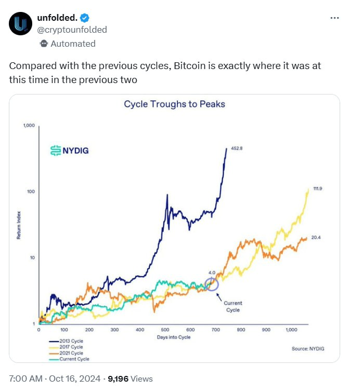The image size is (349, 392).
Task: Open the @cryptounfolded handle link
Action: click(72, 30)
